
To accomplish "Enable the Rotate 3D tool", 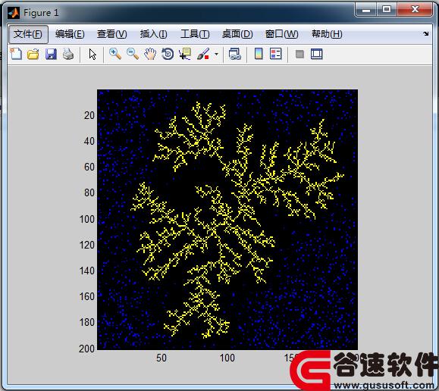I will pyautogui.click(x=168, y=54).
